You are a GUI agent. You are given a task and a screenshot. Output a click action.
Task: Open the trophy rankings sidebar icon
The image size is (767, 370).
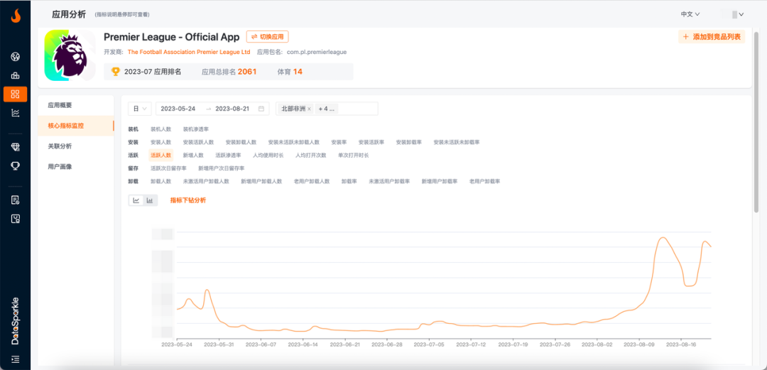click(15, 165)
